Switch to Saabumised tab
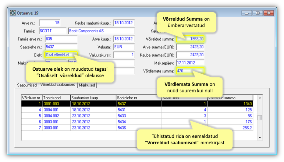Viewport: 284px width, 162px height. [x=27, y=85]
